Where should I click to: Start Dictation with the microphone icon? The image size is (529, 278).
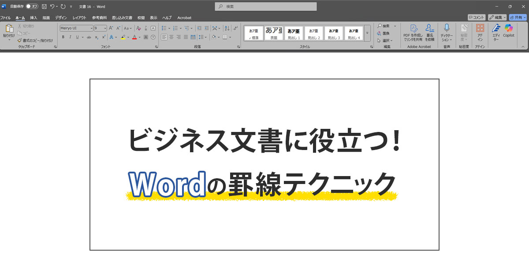pos(447,30)
